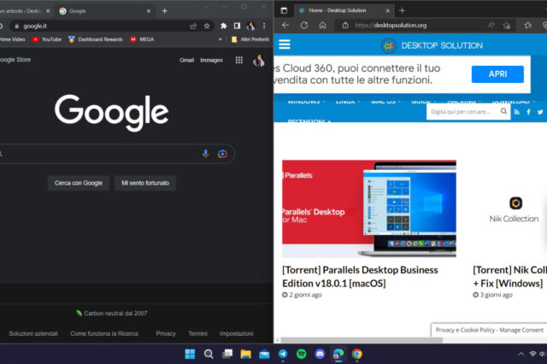Expand Chrome bookmarks overflow chevron
The width and height of the screenshot is (547, 364).
[221, 39]
